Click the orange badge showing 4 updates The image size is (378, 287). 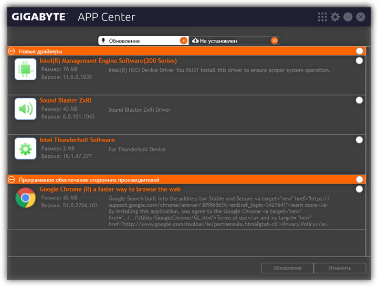coord(183,41)
